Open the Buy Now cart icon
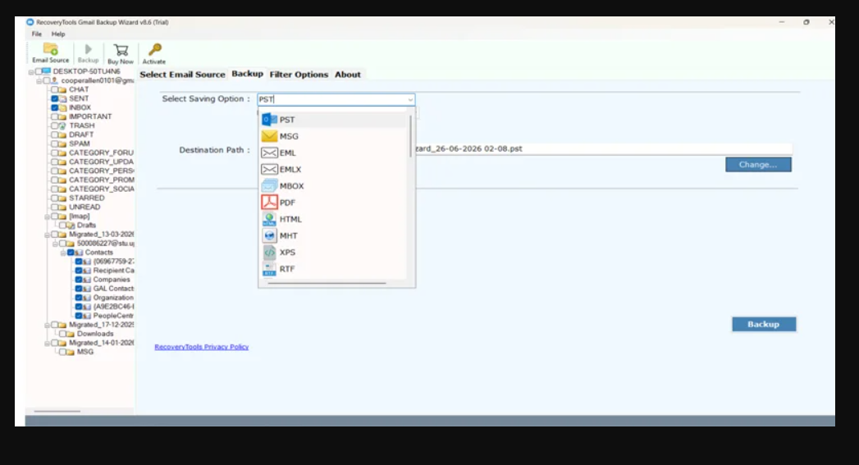 tap(121, 50)
